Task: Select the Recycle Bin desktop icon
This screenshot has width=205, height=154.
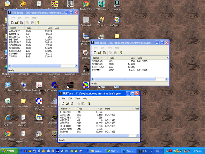Action: (x=8, y=103)
